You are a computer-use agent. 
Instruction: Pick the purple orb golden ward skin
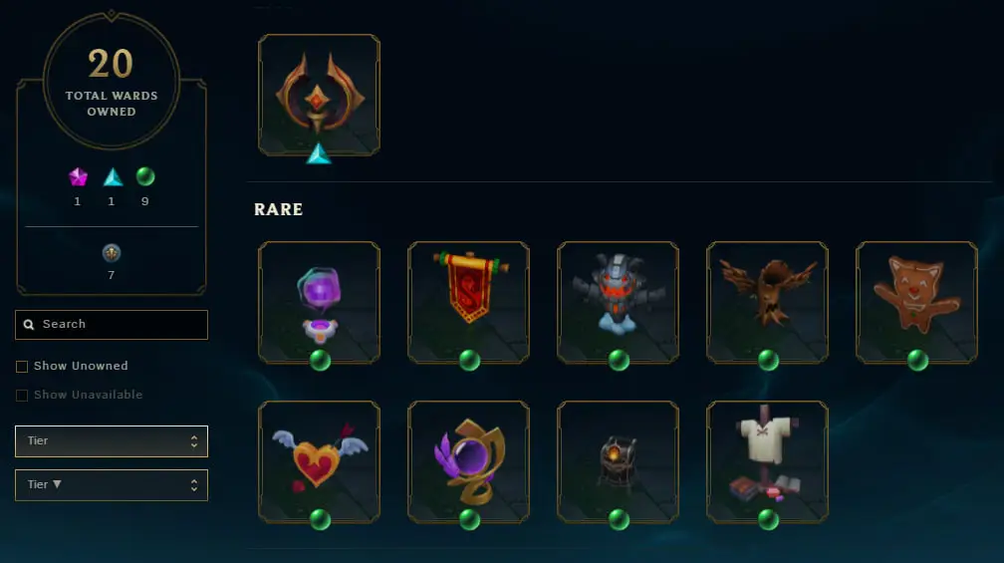tap(469, 461)
